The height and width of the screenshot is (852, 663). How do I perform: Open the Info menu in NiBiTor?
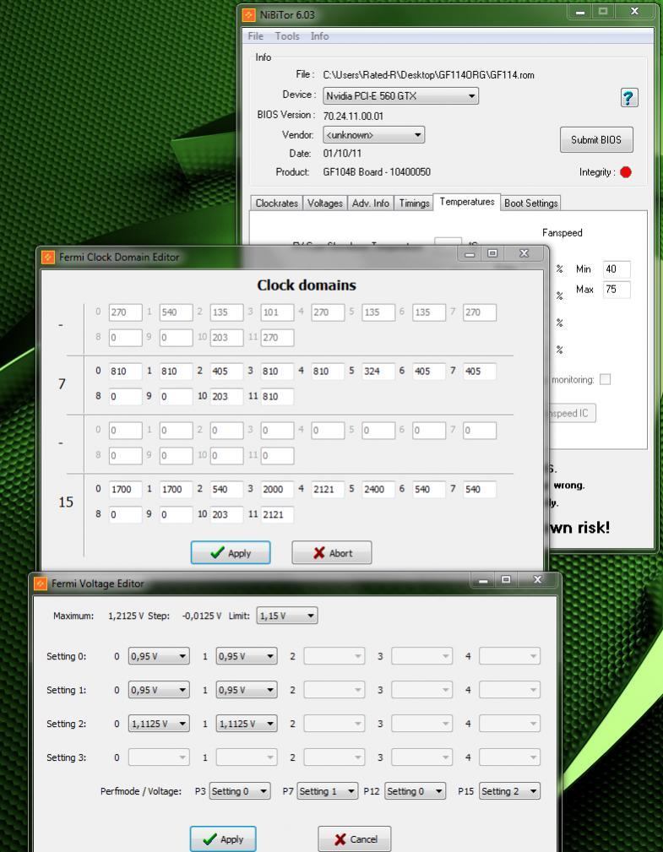(319, 35)
